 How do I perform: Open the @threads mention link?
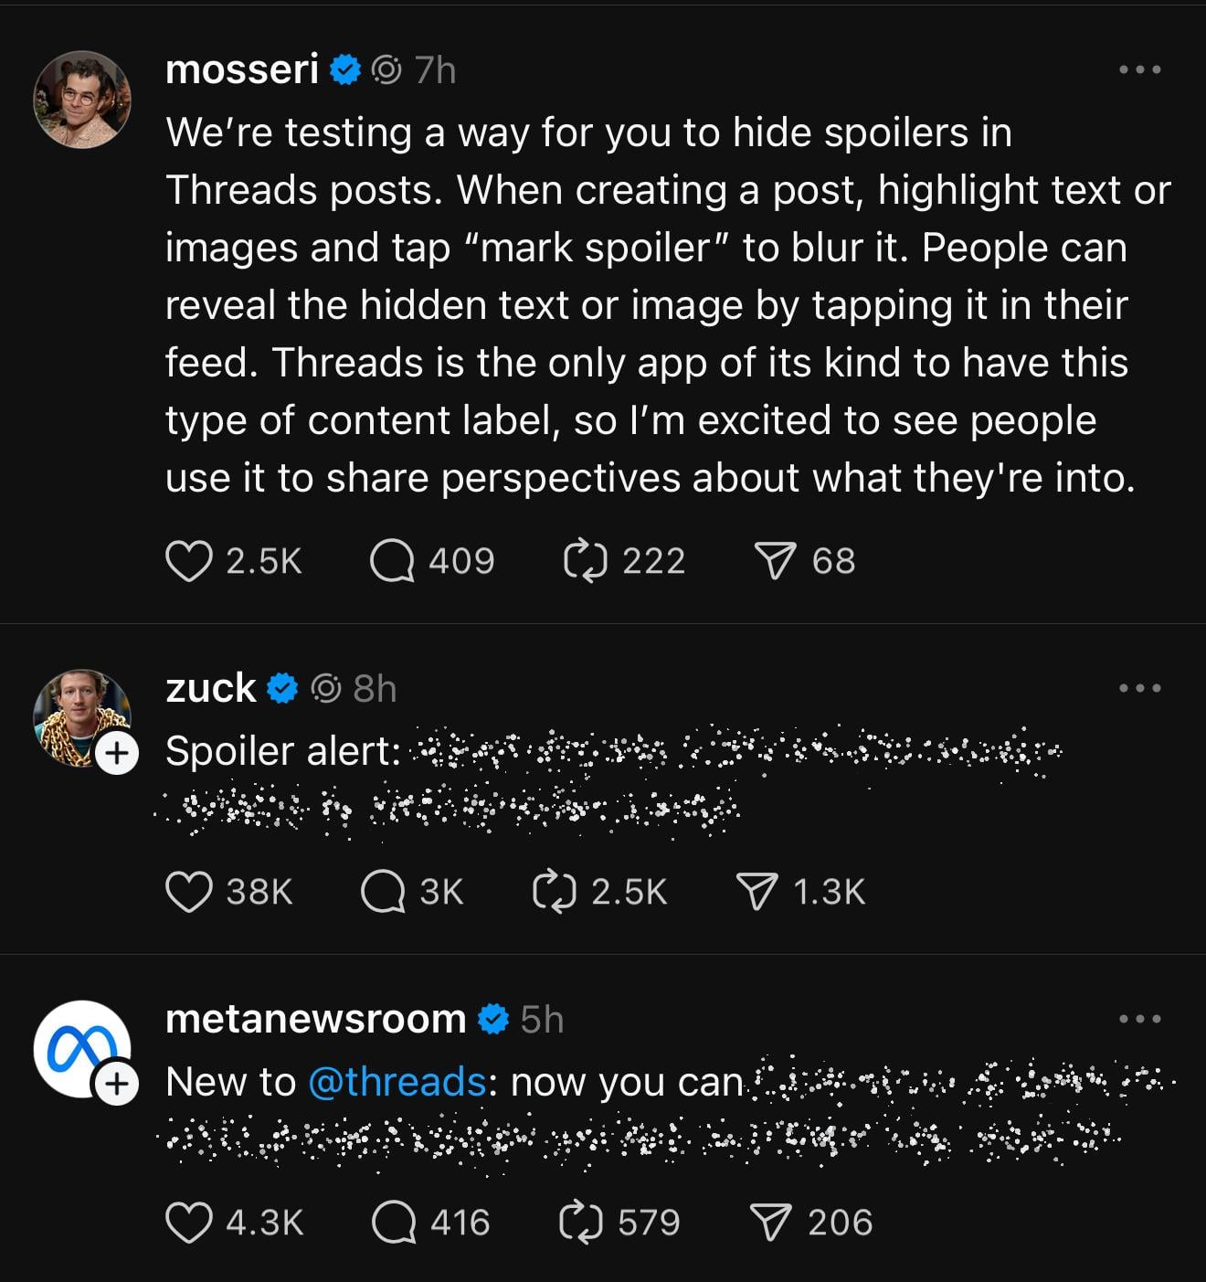(x=397, y=1082)
